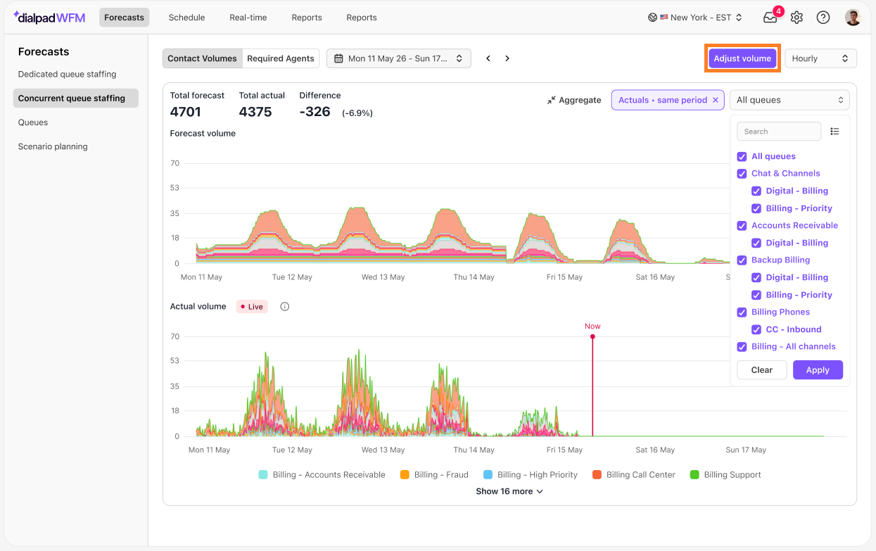Open the Forecasts top tab

[124, 18]
